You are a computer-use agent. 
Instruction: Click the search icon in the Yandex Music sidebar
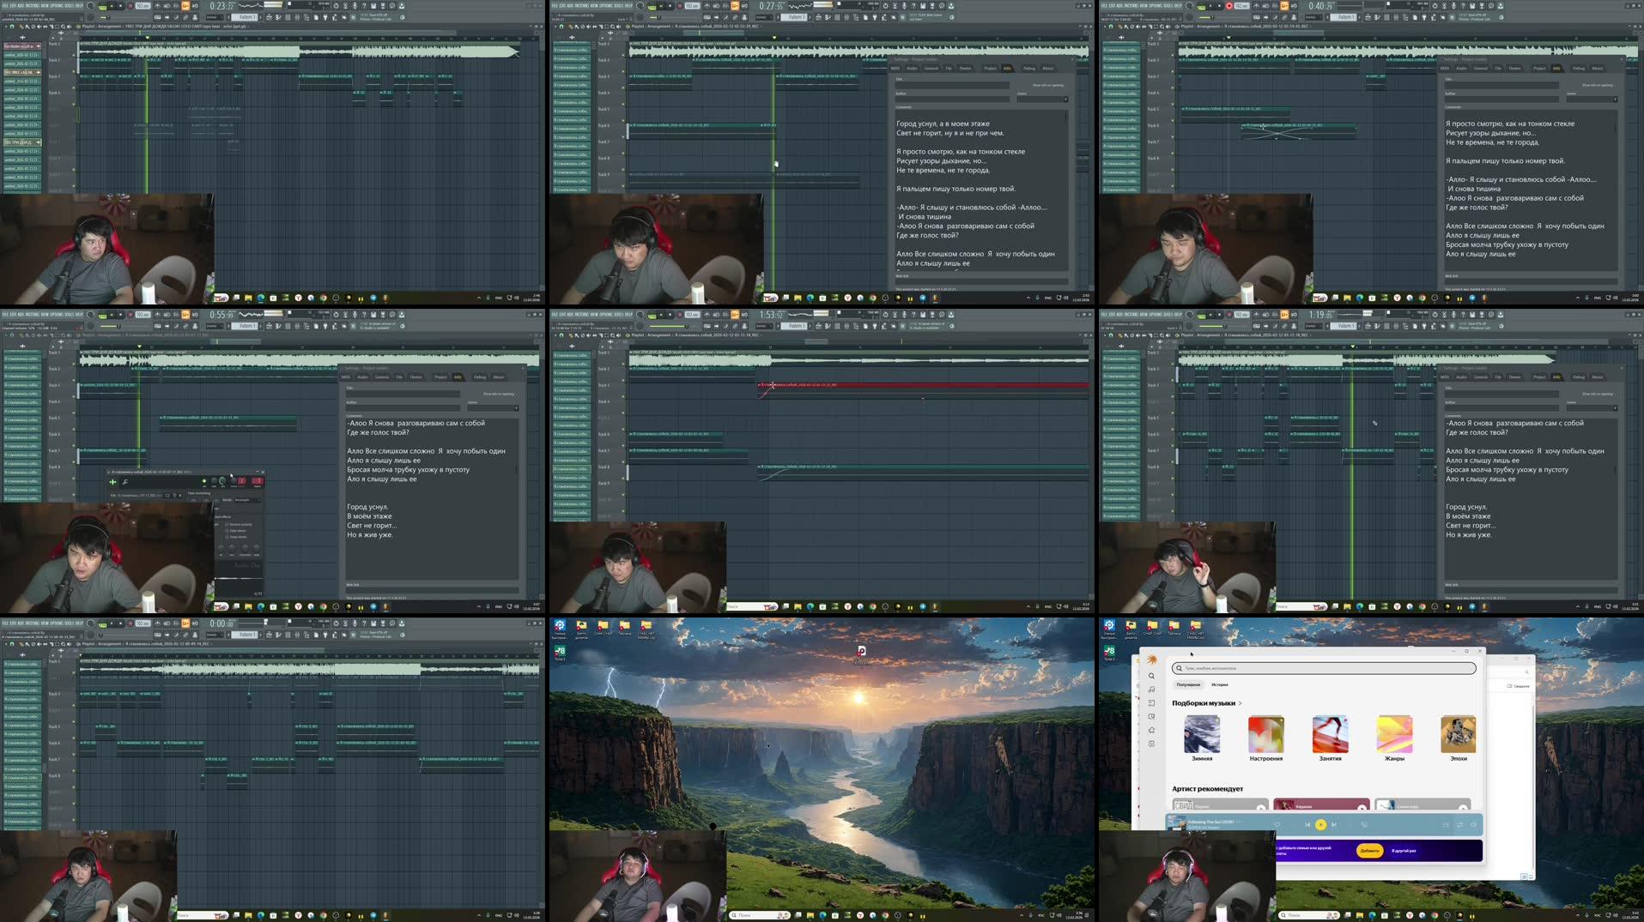tap(1152, 676)
